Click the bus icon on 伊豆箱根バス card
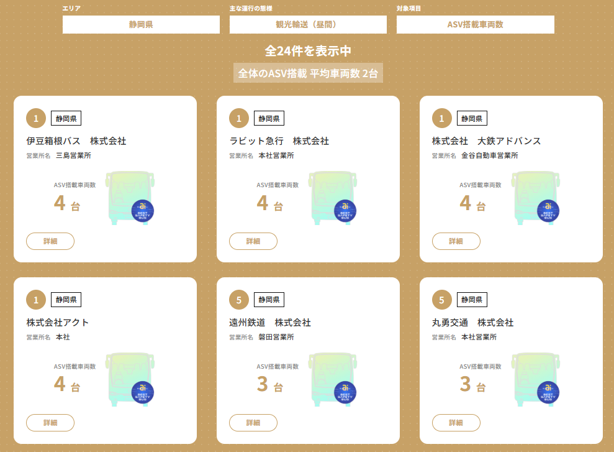 [130, 198]
